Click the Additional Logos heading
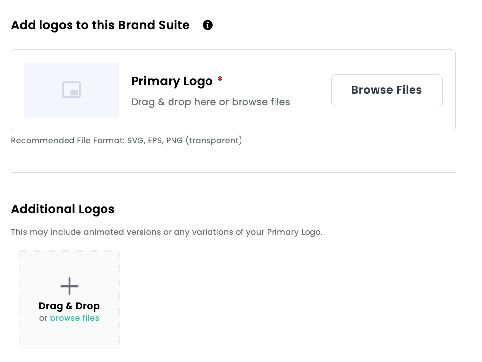This screenshot has width=482, height=362. pos(63,209)
